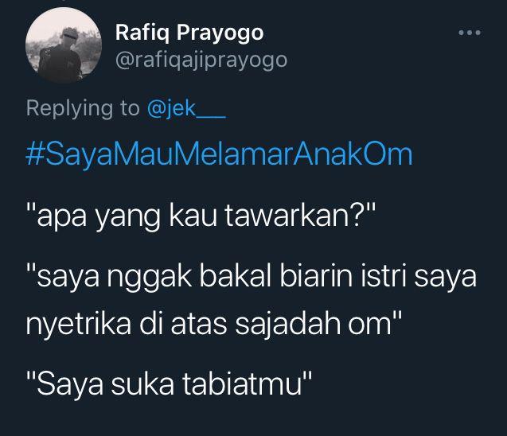Click the word "sajadah" in the tweet
Screen dimensions: 507x436
(x=287, y=325)
